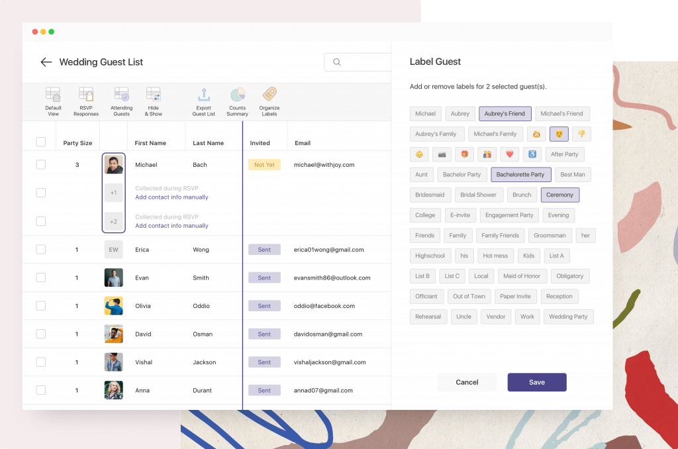Go back using the left arrow
The image size is (678, 449).
click(x=46, y=62)
